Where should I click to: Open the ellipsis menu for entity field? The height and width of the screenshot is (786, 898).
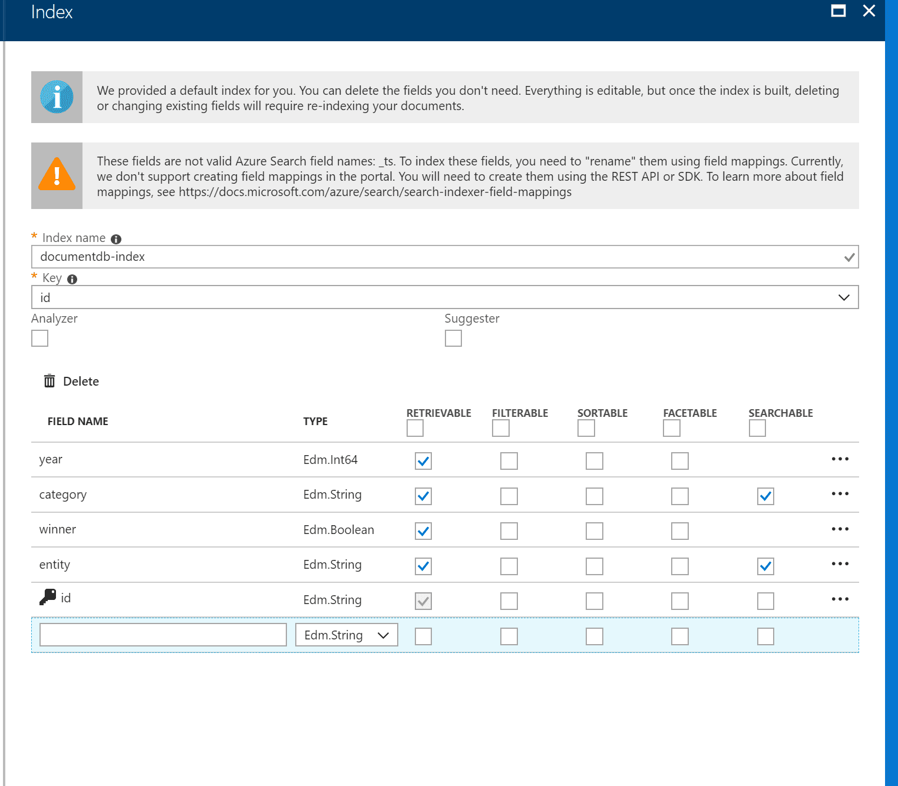click(840, 564)
